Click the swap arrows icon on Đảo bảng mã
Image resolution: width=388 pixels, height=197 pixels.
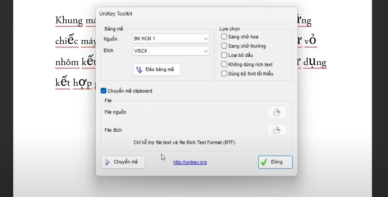139,70
